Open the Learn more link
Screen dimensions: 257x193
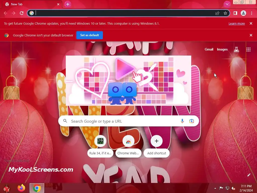pyautogui.click(x=237, y=23)
